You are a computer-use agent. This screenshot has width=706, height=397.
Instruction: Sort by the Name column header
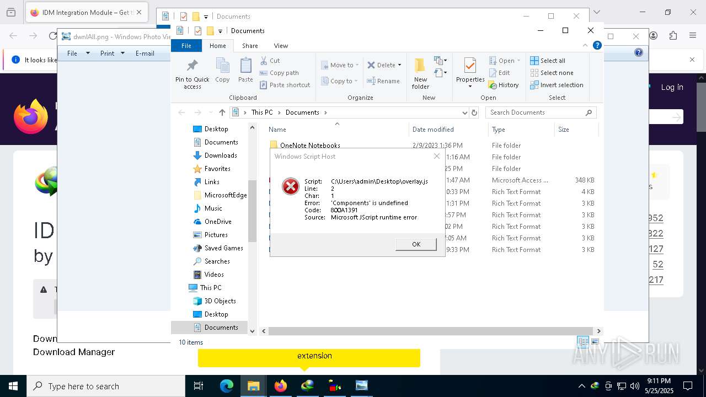337,130
